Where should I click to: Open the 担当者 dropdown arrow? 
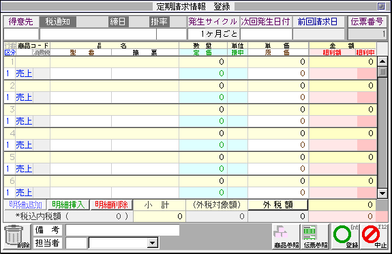(x=152, y=242)
